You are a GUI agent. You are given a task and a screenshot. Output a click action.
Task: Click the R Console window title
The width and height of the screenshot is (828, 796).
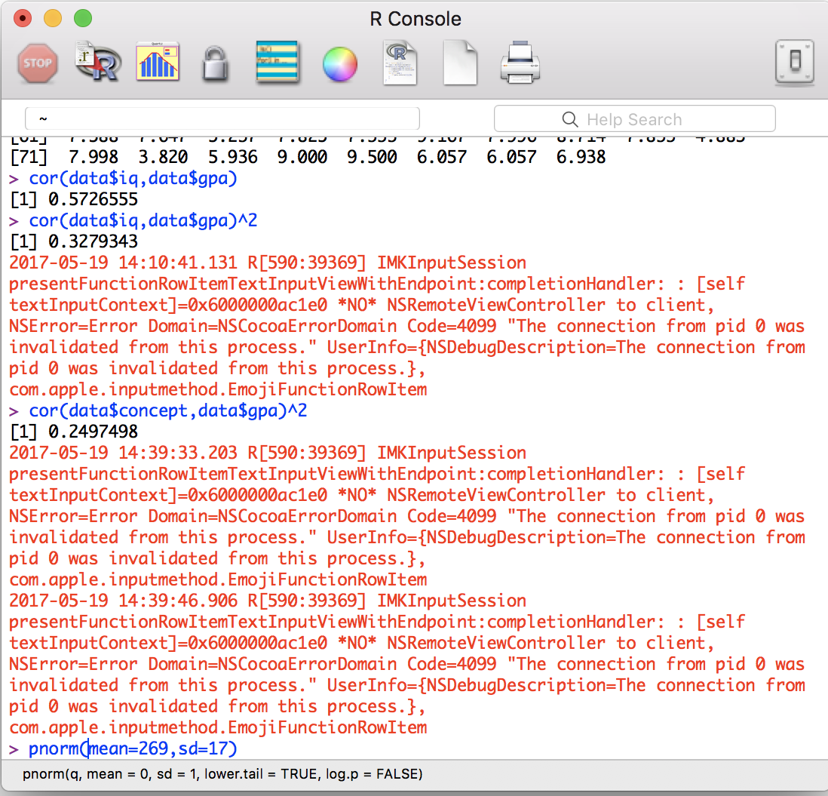[415, 19]
